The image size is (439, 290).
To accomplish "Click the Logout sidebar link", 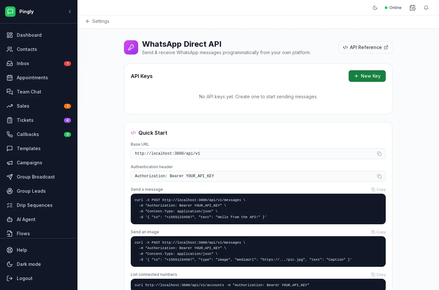I will [x=39, y=278].
